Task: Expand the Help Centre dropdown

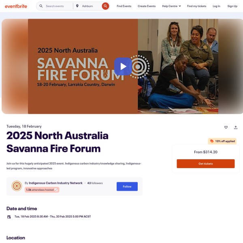Action: (171, 6)
